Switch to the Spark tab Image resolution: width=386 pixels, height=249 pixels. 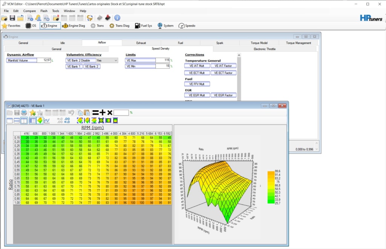220,43
